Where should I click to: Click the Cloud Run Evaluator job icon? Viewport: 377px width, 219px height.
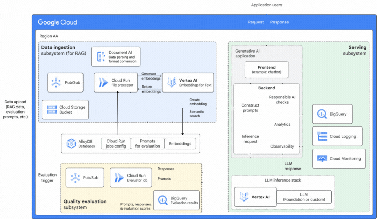point(119,178)
